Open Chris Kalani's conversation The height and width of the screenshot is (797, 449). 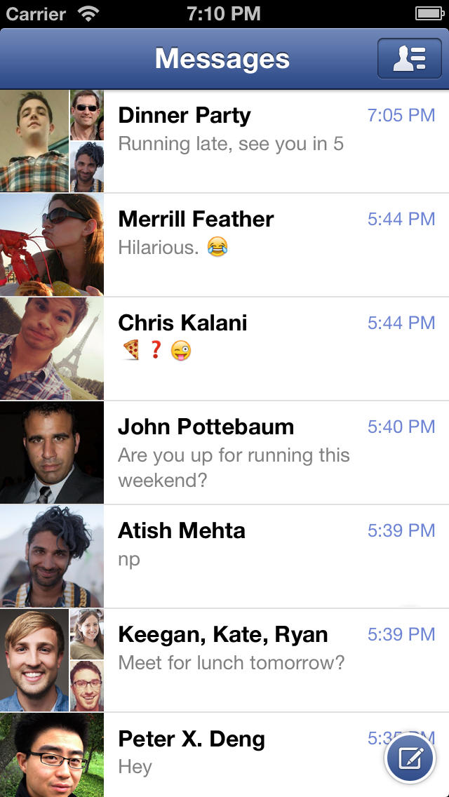pyautogui.click(x=224, y=349)
